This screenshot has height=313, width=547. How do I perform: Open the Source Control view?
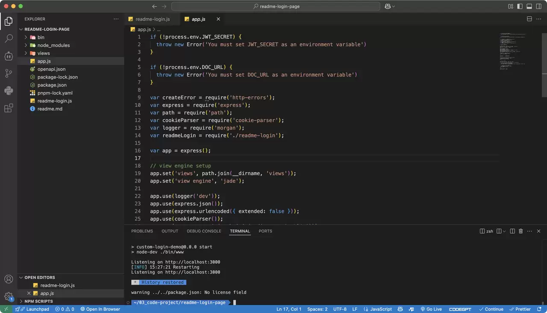[x=9, y=73]
